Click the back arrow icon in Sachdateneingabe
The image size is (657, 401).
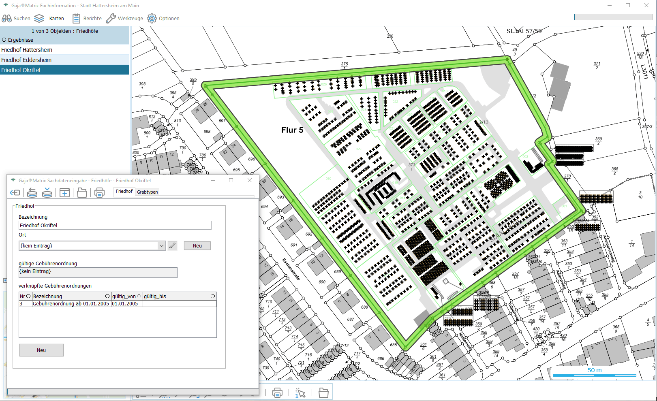(x=15, y=193)
